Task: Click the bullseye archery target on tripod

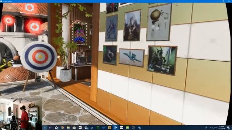Action: click(x=39, y=57)
